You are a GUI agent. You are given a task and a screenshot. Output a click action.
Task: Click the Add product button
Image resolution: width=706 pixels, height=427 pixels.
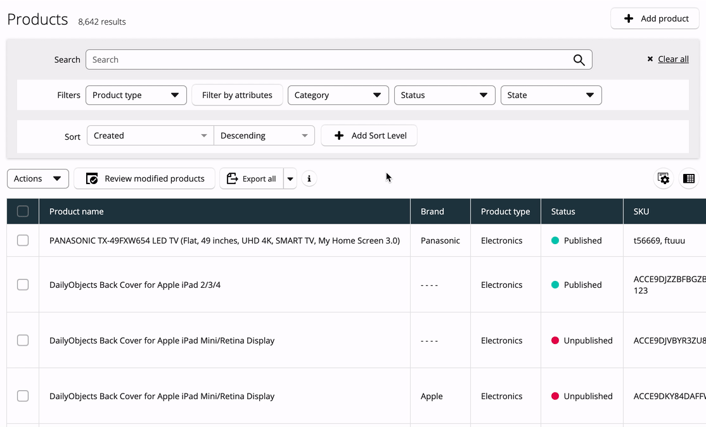coord(655,18)
